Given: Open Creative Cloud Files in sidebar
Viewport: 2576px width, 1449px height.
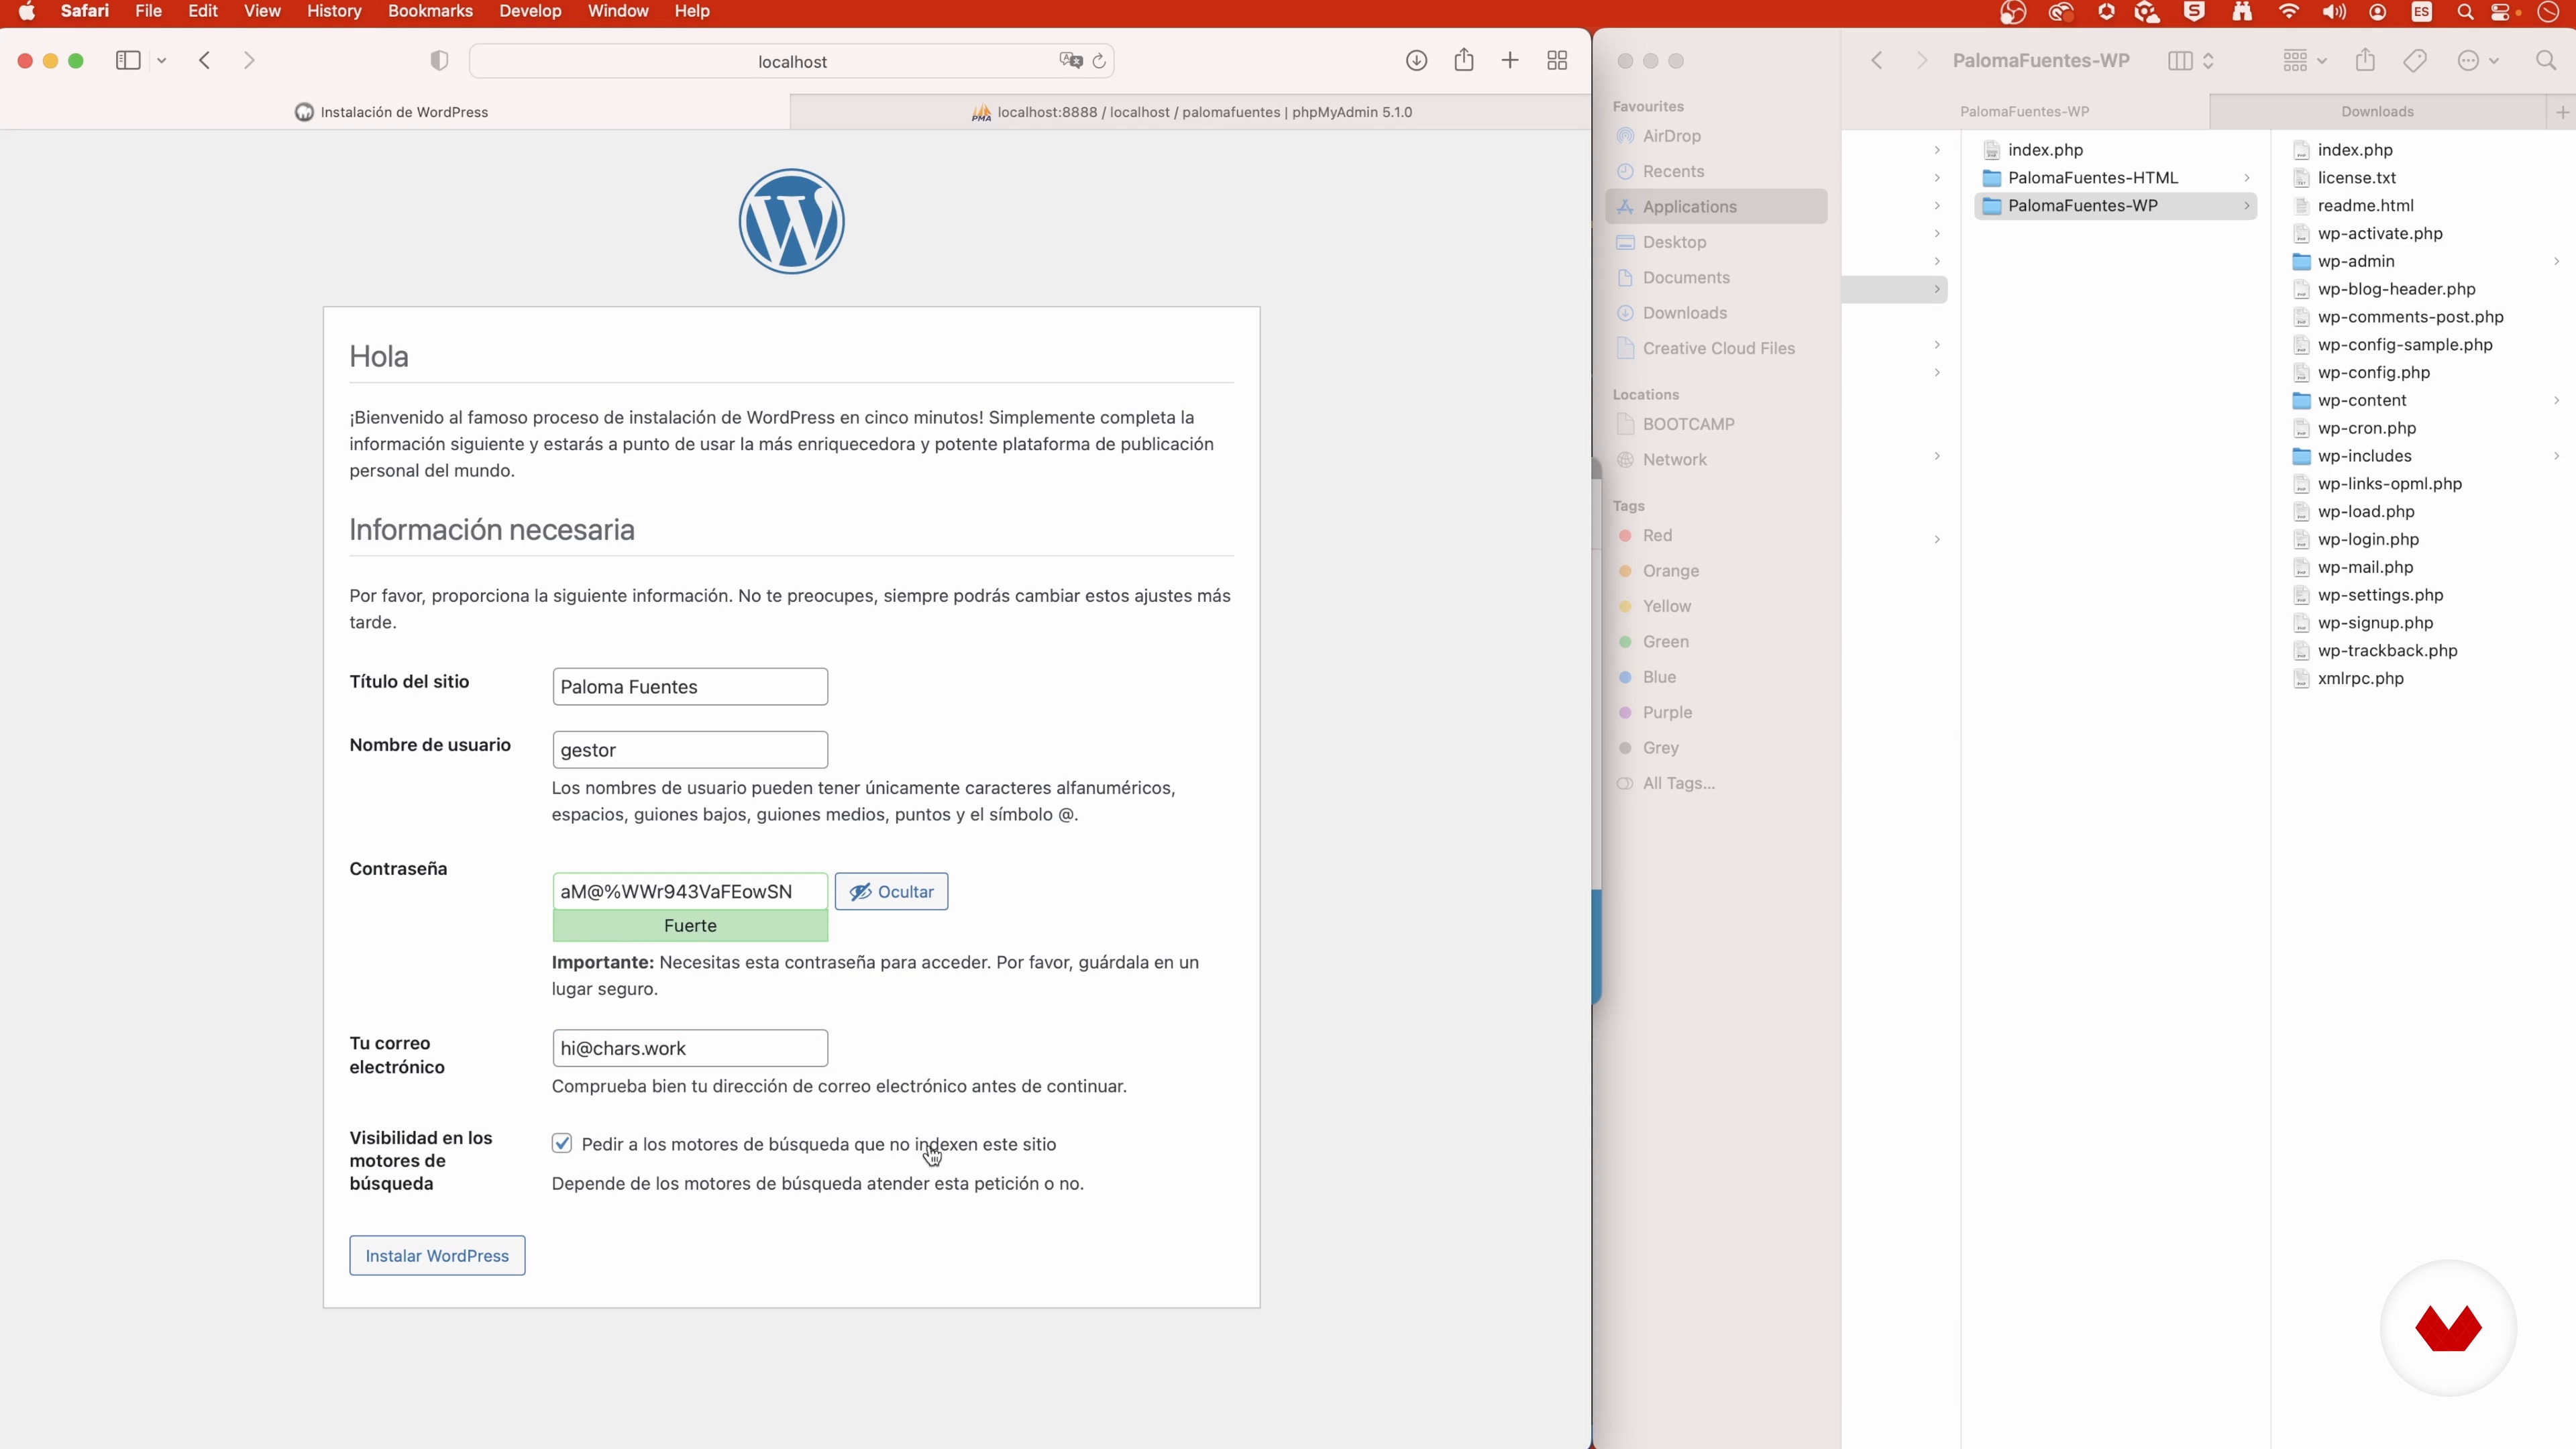Looking at the screenshot, I should [1716, 349].
